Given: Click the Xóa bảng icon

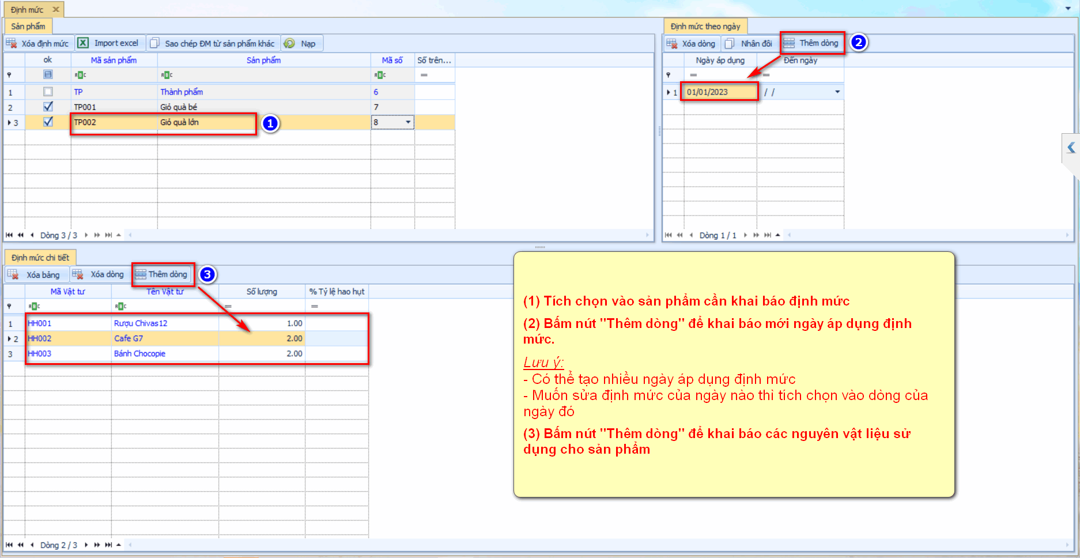Looking at the screenshot, I should click(x=13, y=274).
